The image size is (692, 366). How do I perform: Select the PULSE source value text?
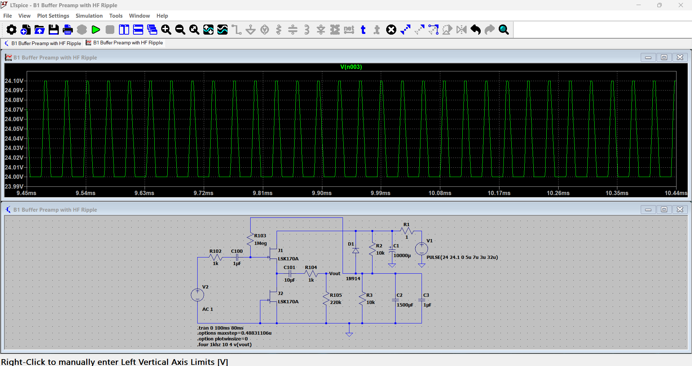462,257
